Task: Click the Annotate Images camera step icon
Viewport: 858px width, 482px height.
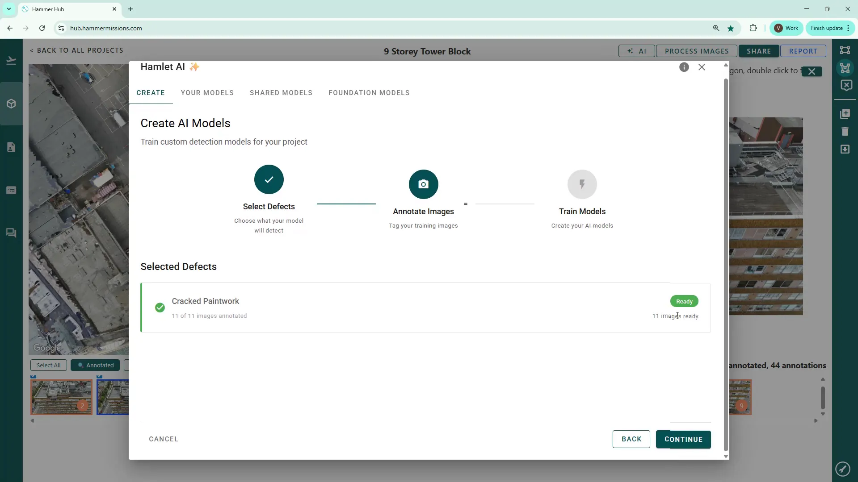Action: (423, 184)
